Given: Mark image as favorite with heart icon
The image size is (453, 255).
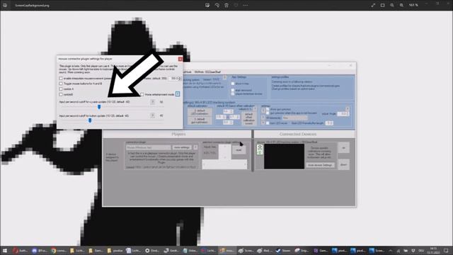Looking at the screenshot, I should click(x=236, y=5).
